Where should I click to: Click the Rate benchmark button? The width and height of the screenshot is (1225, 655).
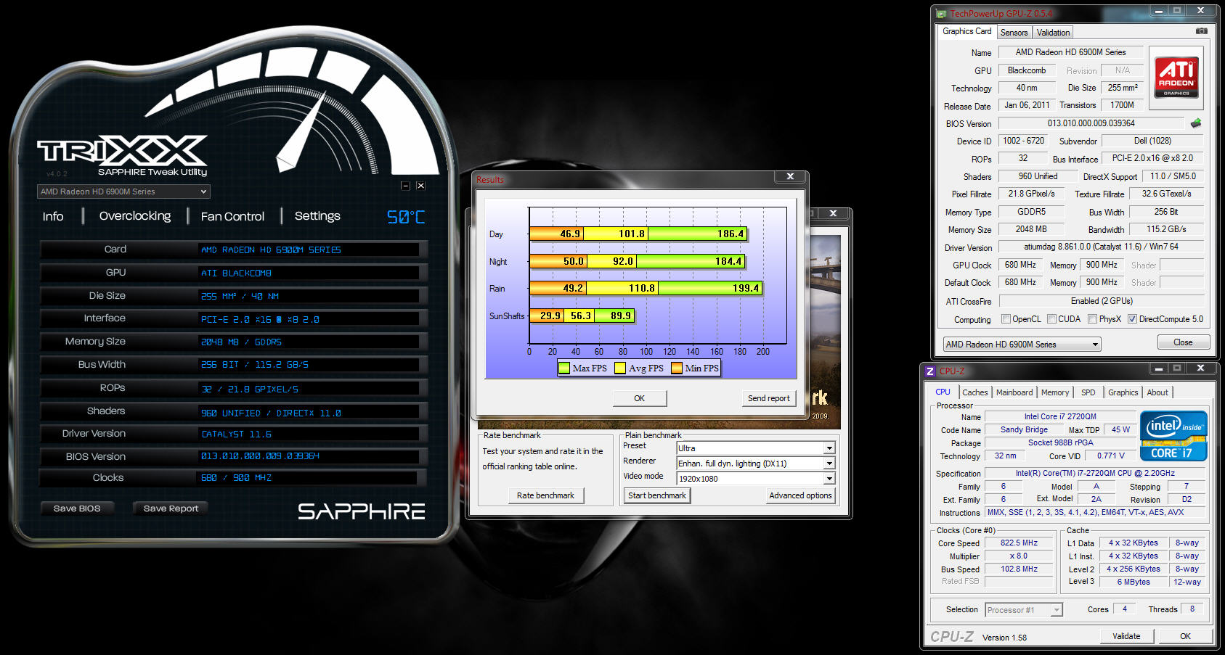tap(545, 495)
